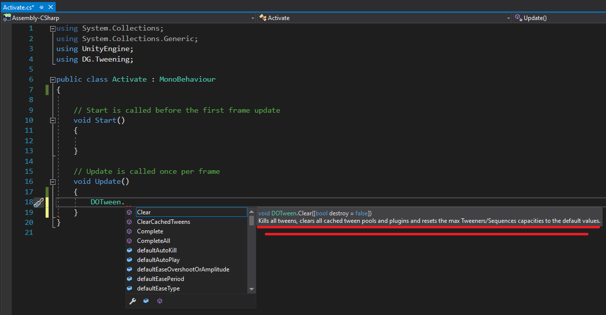Toggle a breakpoint in the line 18 margin
This screenshot has height=315, width=606.
click(6, 201)
